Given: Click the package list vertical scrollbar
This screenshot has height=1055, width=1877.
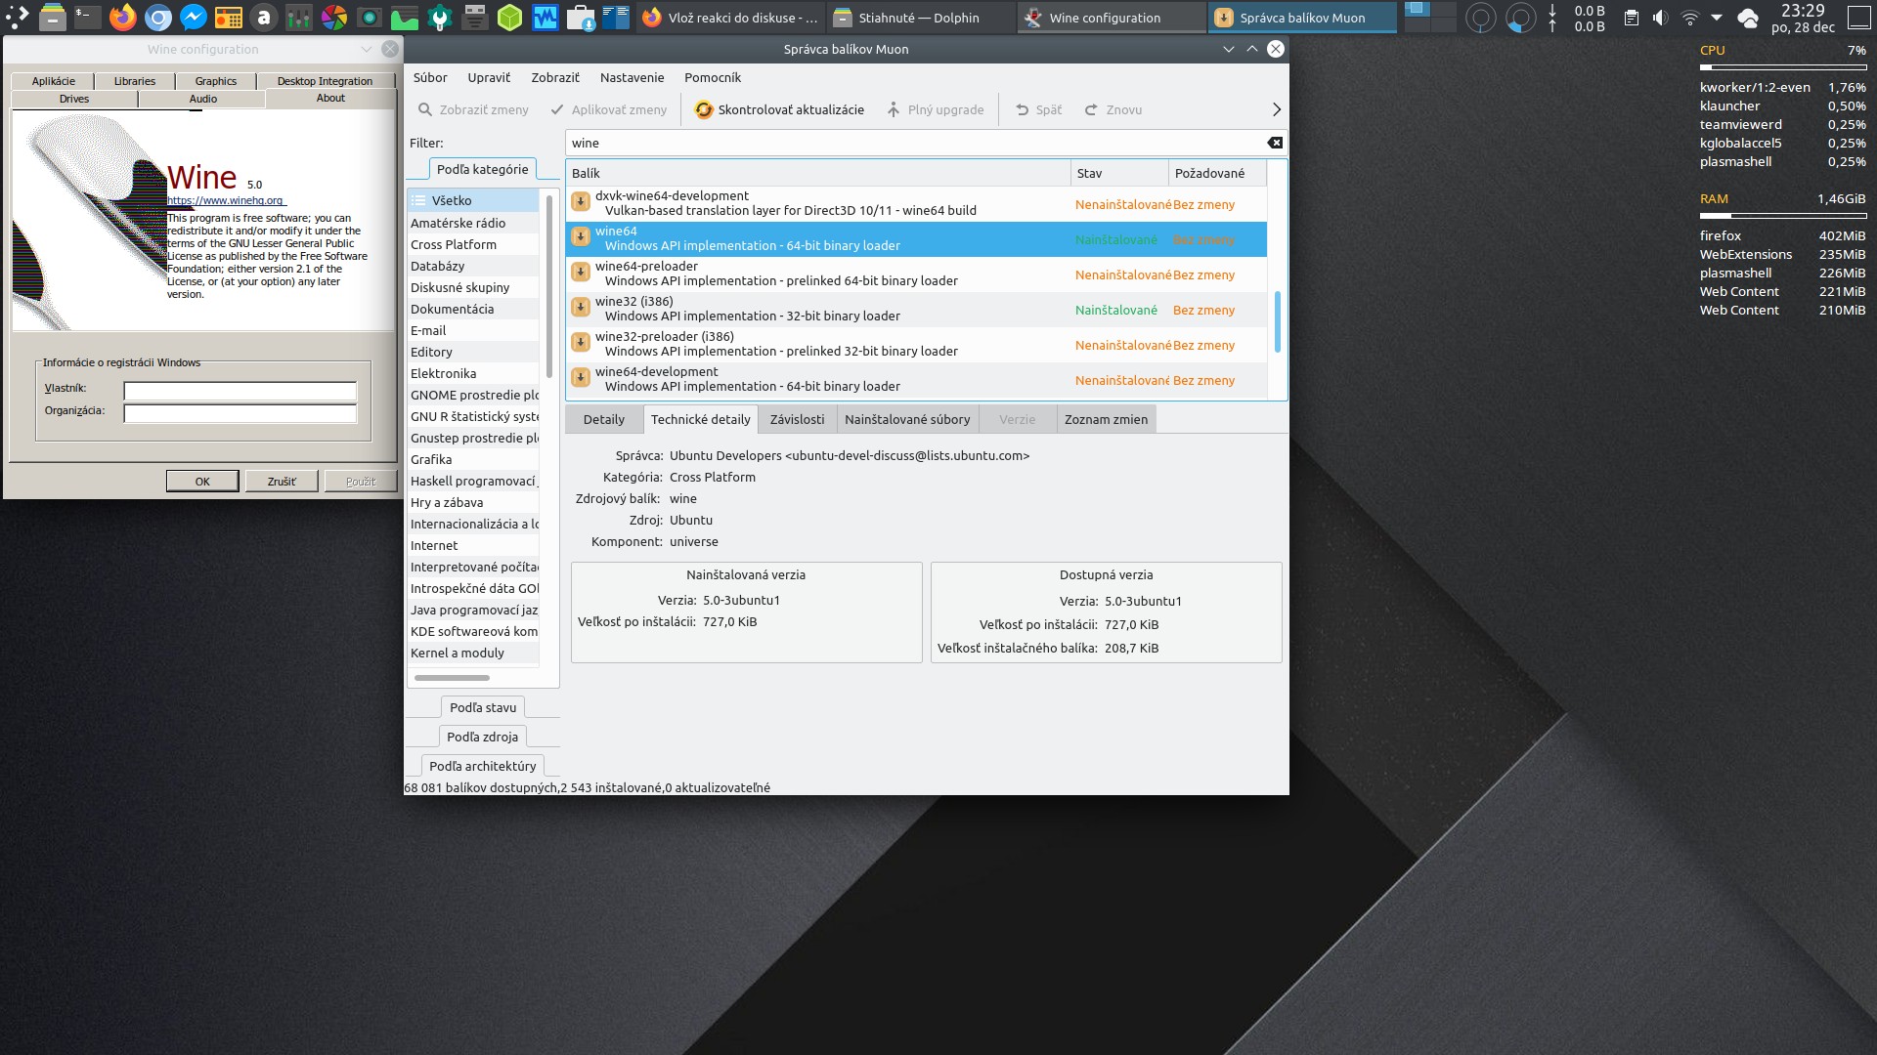Looking at the screenshot, I should coord(1278,321).
